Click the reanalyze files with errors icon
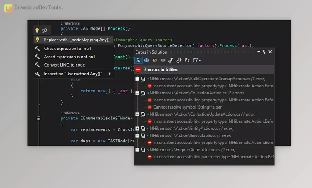This screenshot has height=188, width=312. (x=179, y=60)
